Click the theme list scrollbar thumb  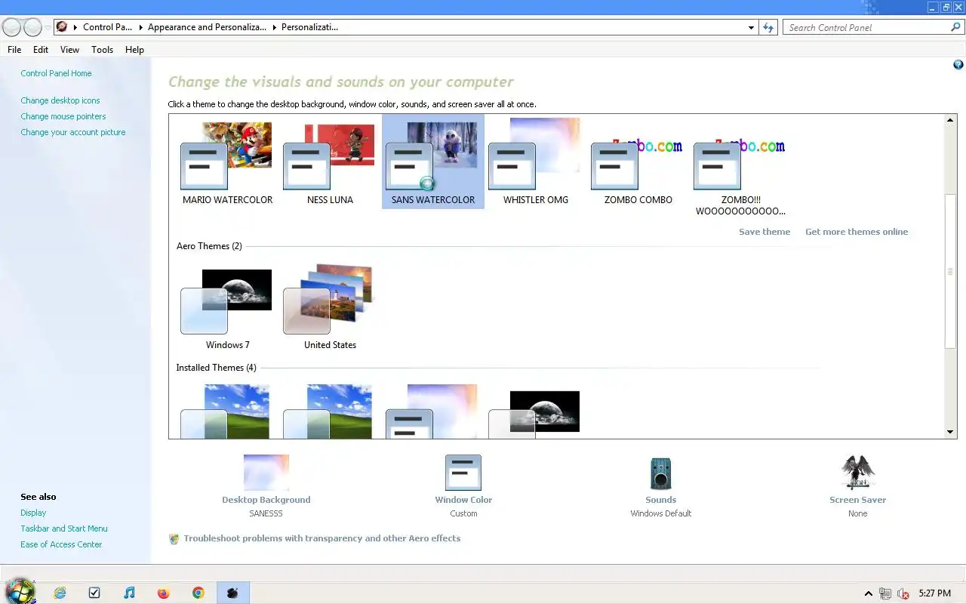tap(950, 271)
